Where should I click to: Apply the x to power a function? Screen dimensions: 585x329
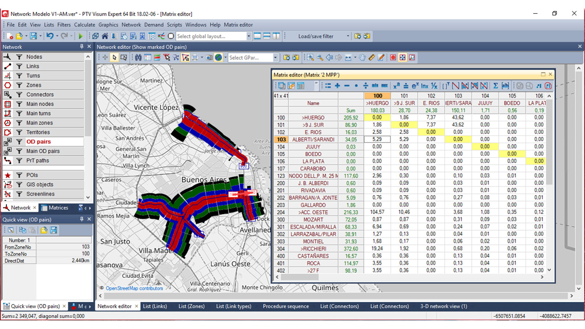(x=396, y=86)
